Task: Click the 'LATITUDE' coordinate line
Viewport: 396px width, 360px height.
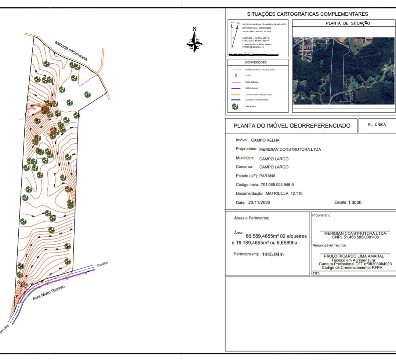Action: [255, 38]
